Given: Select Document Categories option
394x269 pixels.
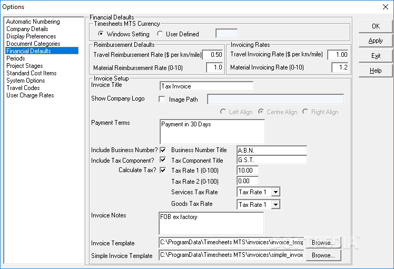Looking at the screenshot, I should click(x=33, y=44).
